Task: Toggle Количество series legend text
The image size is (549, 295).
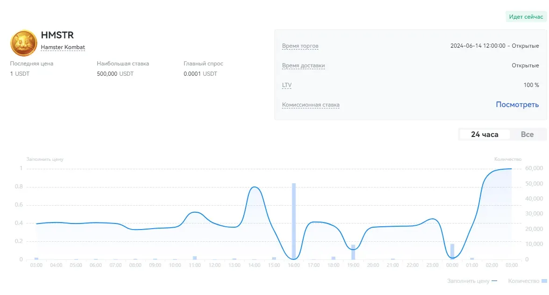Action: (x=523, y=281)
